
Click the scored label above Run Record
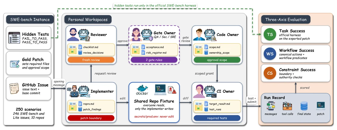(x=305, y=88)
